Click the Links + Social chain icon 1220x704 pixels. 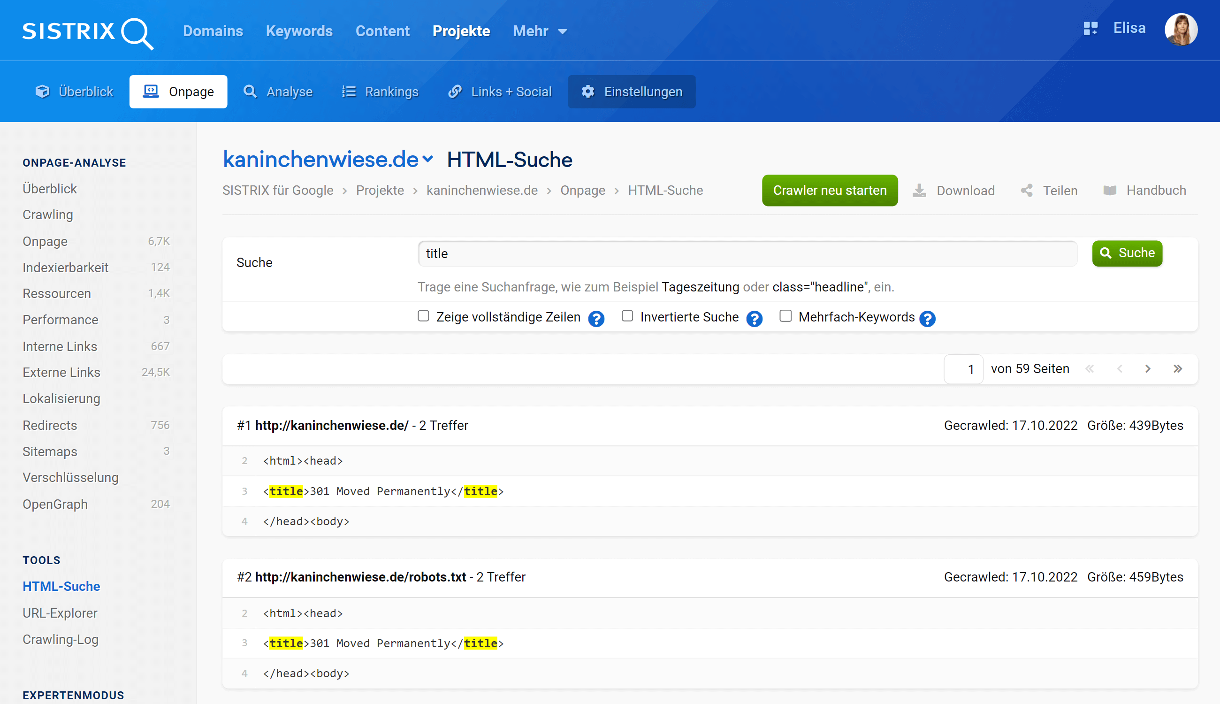click(x=455, y=92)
